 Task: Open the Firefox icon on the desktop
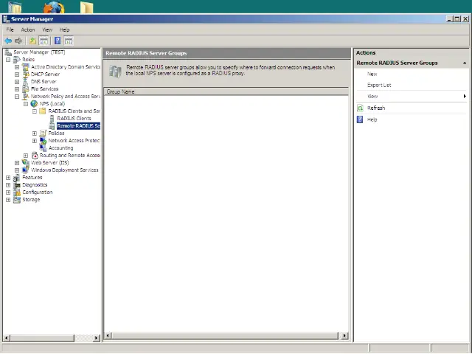point(54,7)
